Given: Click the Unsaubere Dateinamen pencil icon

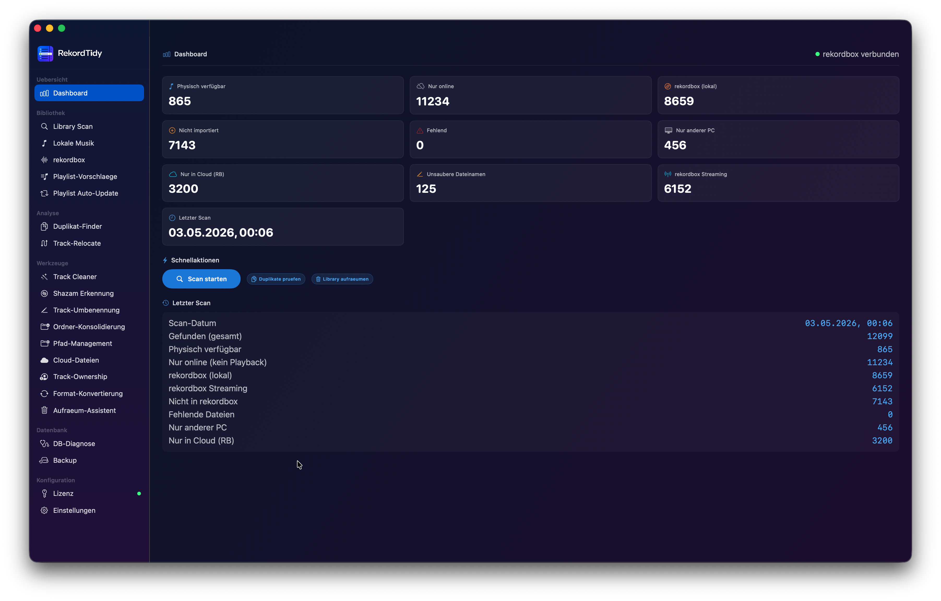Looking at the screenshot, I should point(420,174).
